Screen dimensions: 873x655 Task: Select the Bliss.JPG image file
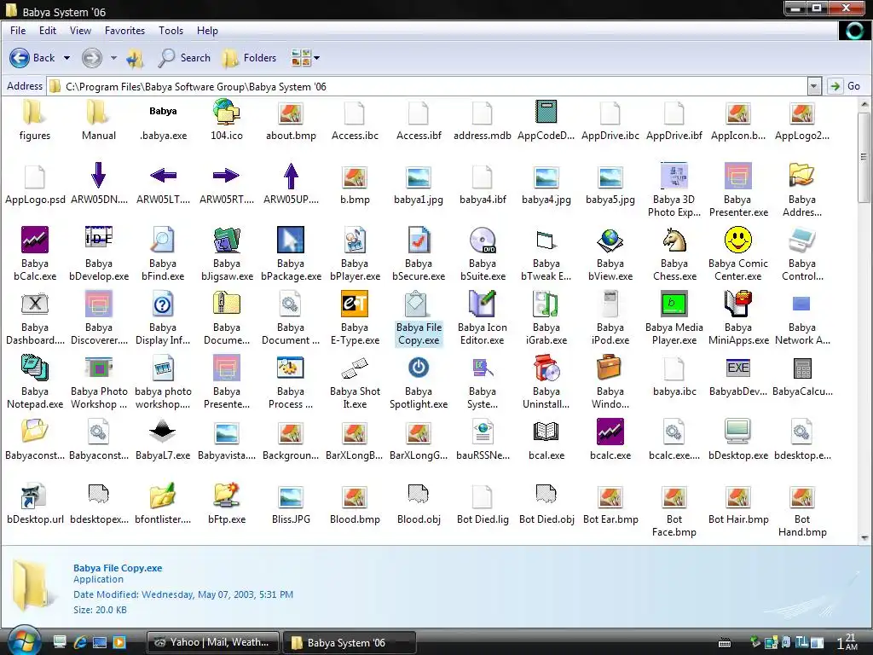point(291,496)
